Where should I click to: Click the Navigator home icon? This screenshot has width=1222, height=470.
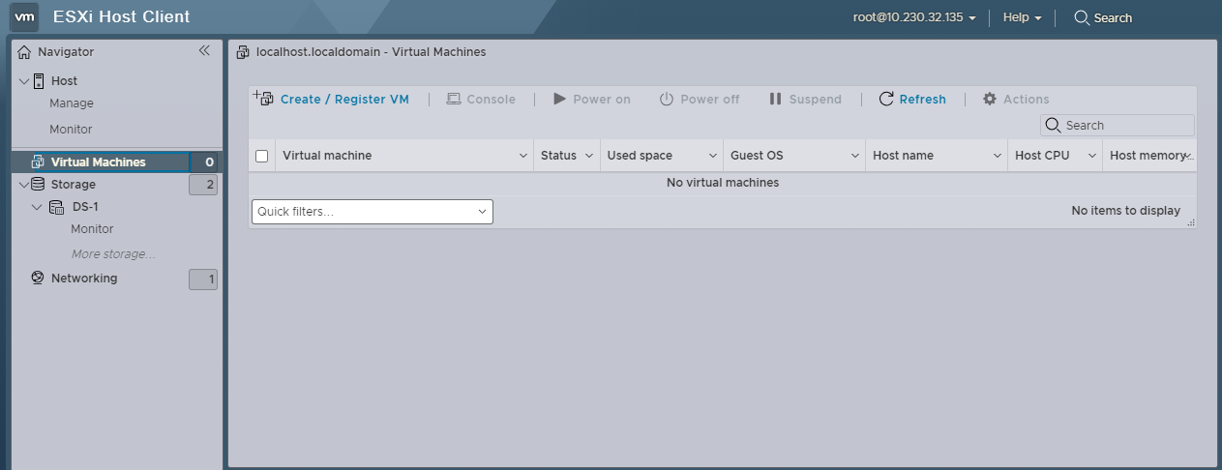tap(25, 52)
